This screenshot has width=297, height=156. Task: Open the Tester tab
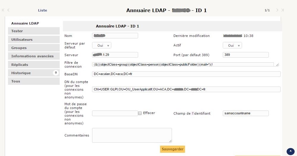click(x=34, y=31)
